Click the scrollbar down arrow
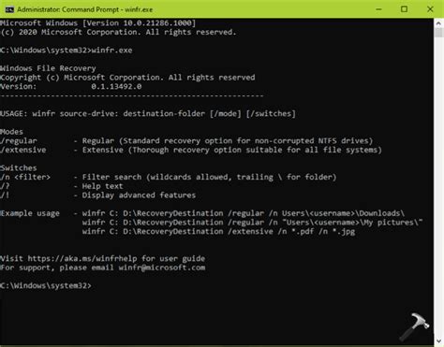444x347 pixels. [x=438, y=341]
